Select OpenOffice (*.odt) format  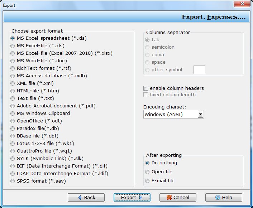(13, 121)
